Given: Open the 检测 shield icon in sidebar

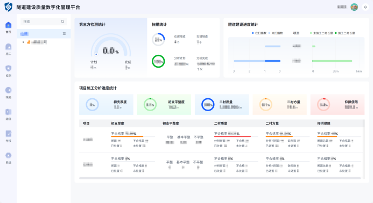Looking at the screenshot, I should [x=8, y=68].
